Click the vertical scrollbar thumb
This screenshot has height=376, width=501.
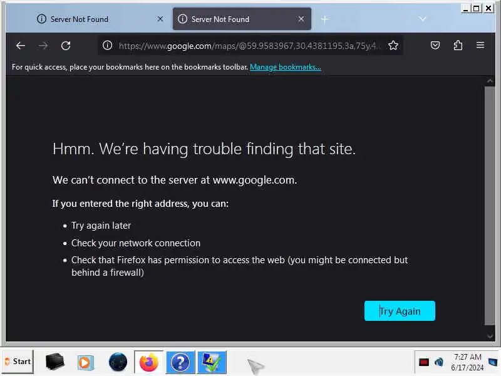tap(490, 206)
